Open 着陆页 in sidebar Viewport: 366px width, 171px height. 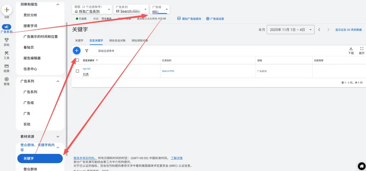click(29, 47)
